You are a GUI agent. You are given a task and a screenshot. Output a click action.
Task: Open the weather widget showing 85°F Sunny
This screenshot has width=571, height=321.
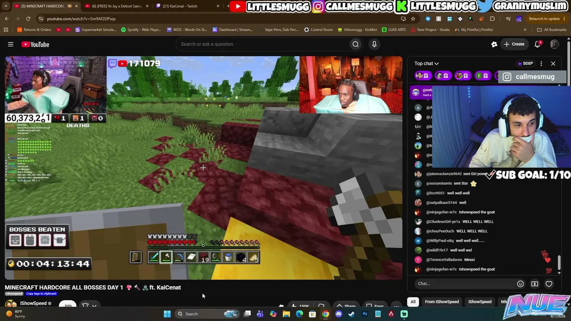click(15, 314)
